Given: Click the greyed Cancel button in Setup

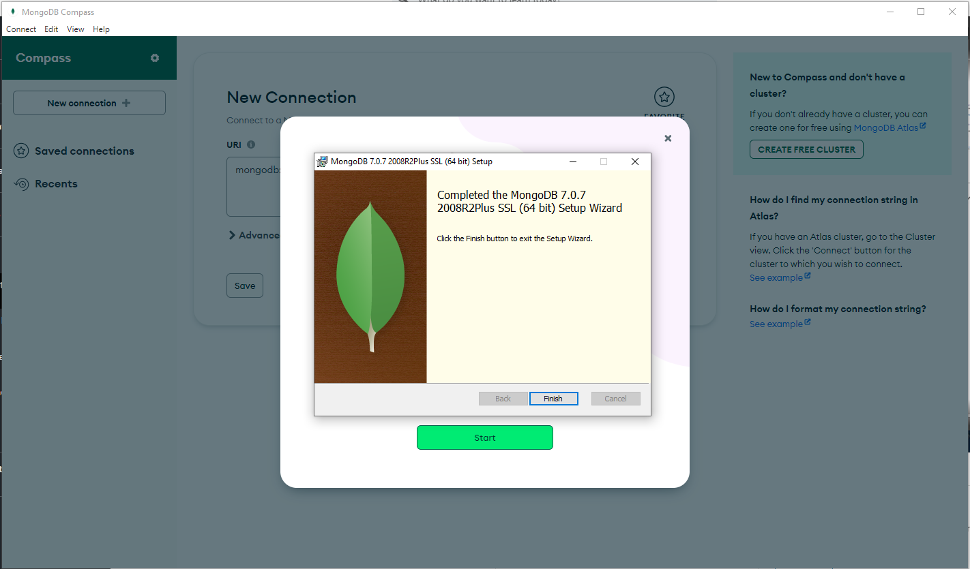Looking at the screenshot, I should [x=615, y=399].
